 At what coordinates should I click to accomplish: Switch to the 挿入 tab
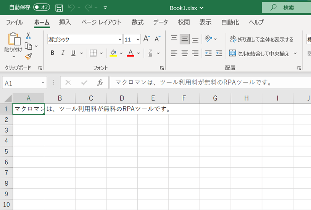click(x=65, y=22)
